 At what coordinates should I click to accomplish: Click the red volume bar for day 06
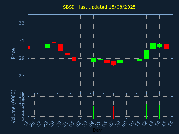pyautogui.click(x=107, y=112)
